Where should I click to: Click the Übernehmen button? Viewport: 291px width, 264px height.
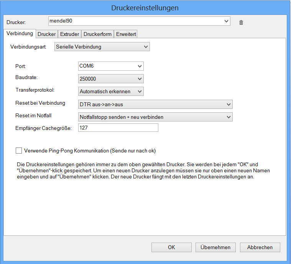[x=215, y=247]
